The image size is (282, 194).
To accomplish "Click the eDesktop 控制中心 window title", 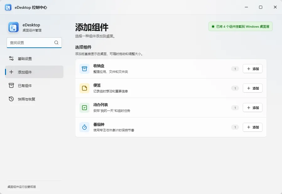I will 31,8.
